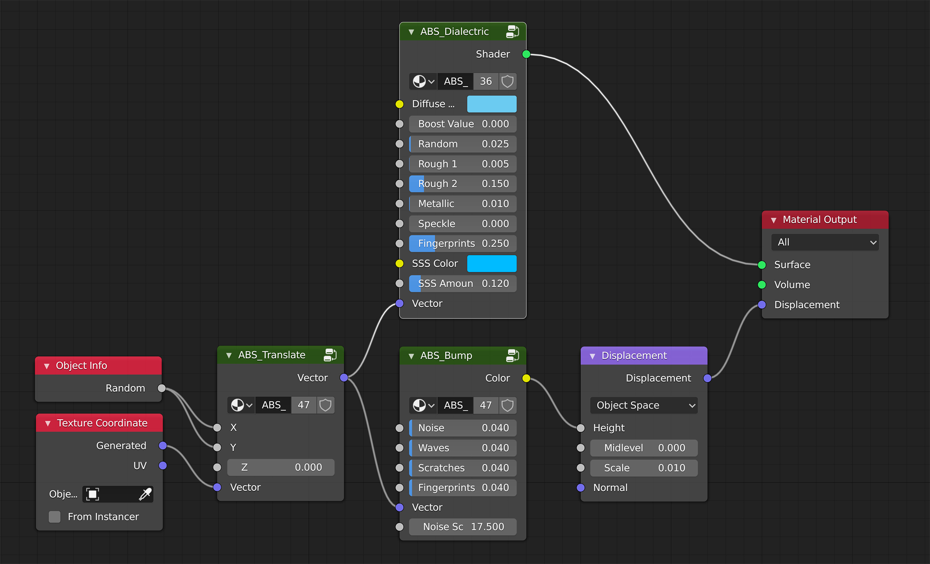Click the ABS_Bump user count 47

click(486, 405)
